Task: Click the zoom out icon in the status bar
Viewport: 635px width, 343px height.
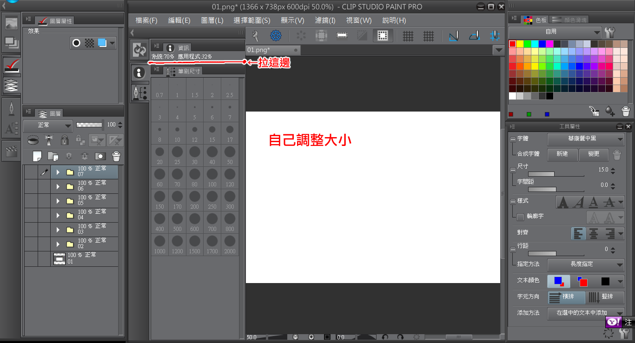Action: pyautogui.click(x=295, y=337)
